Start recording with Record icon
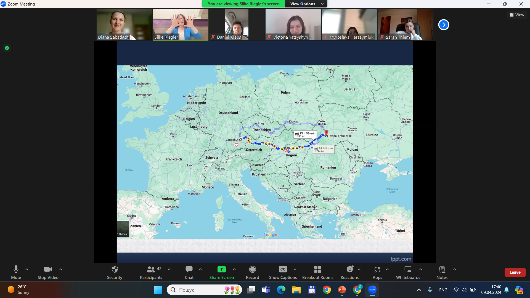 point(252,272)
